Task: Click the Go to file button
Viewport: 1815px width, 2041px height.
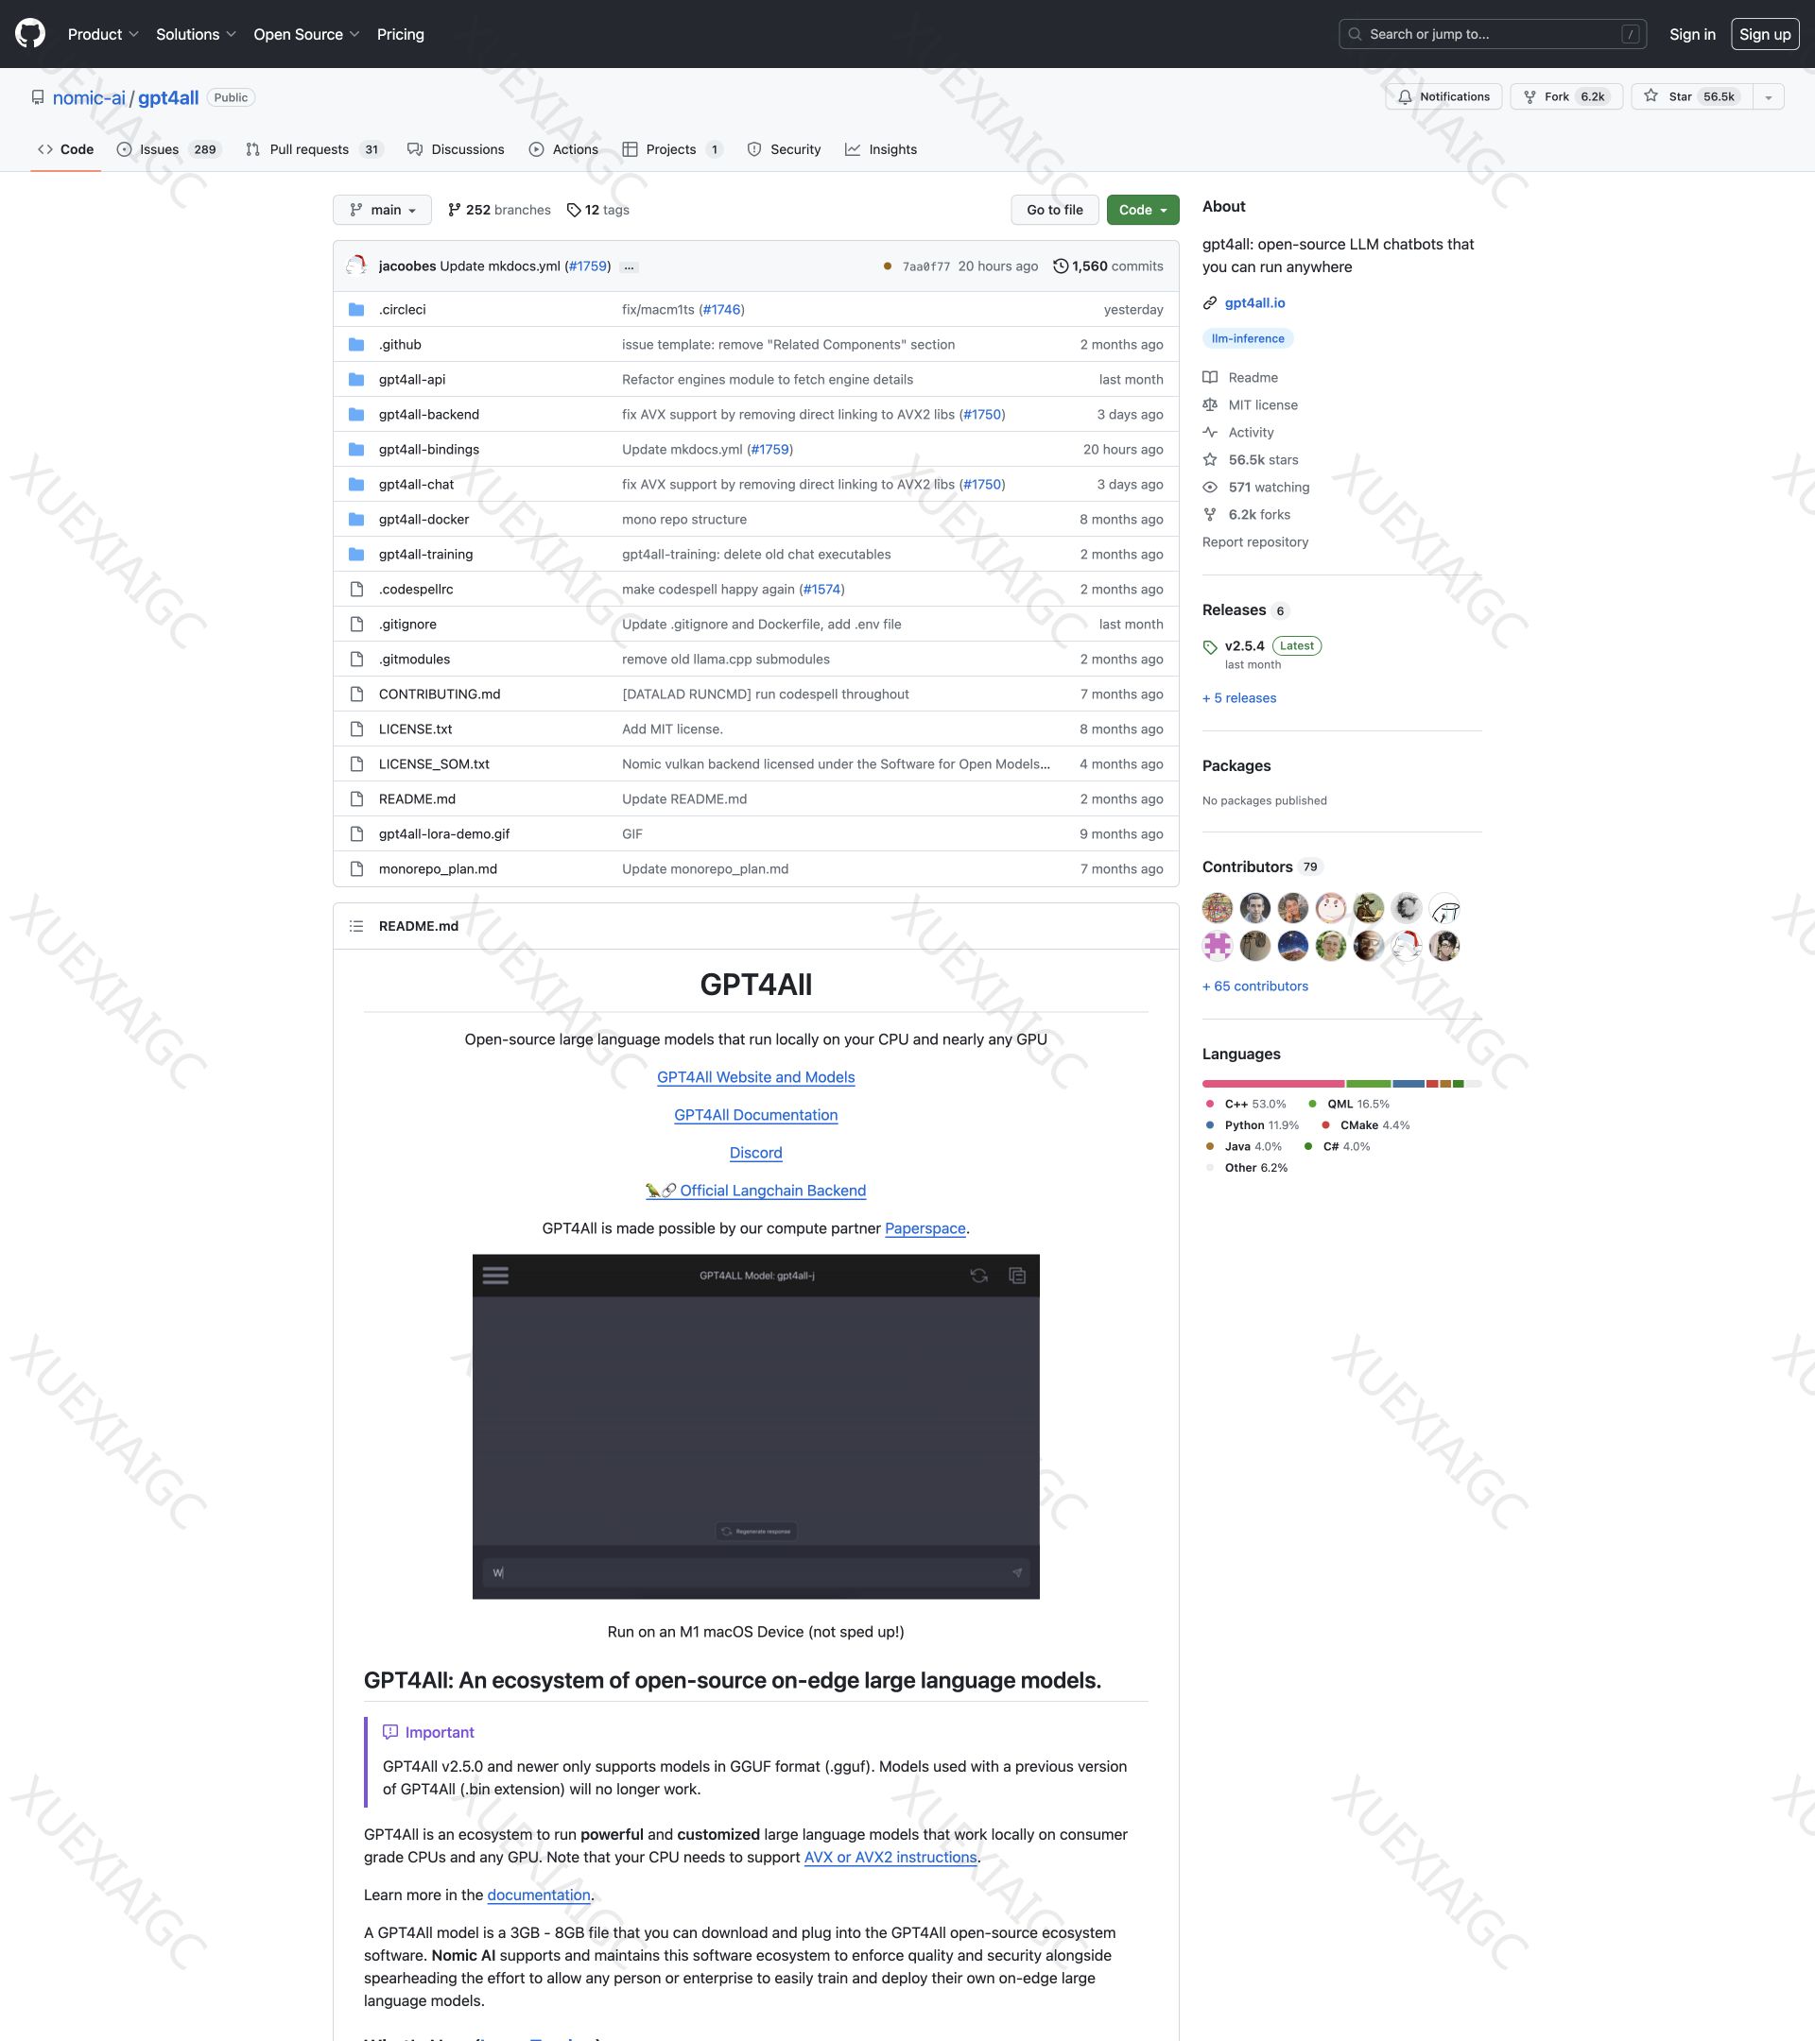Action: click(x=1054, y=210)
